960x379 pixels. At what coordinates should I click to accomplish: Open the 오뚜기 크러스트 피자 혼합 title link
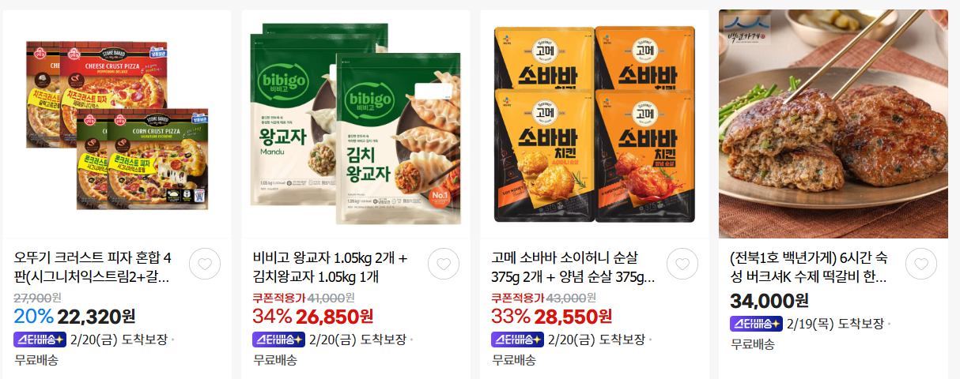click(x=93, y=268)
